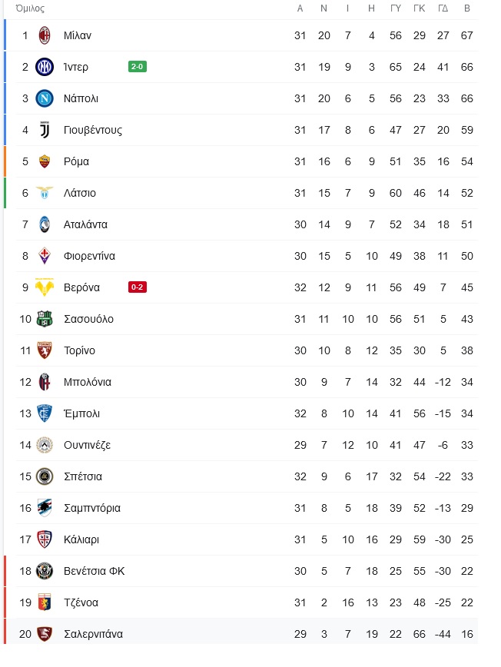Click the AC Milan club crest

(x=45, y=35)
